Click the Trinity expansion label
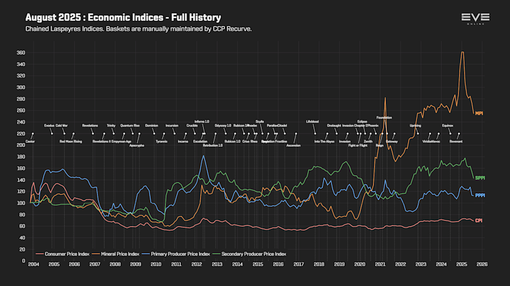This screenshot has height=286, width=510. pos(111,126)
